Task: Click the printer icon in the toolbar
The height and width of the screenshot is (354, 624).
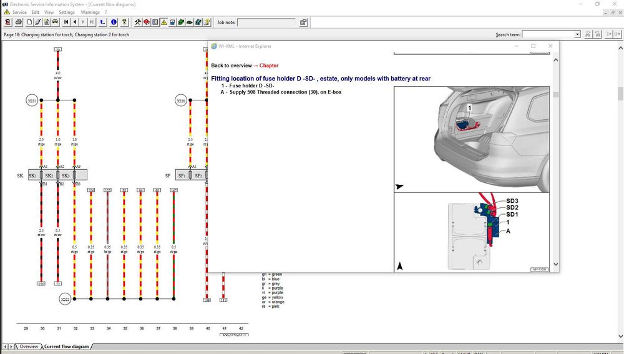Action: point(18,22)
